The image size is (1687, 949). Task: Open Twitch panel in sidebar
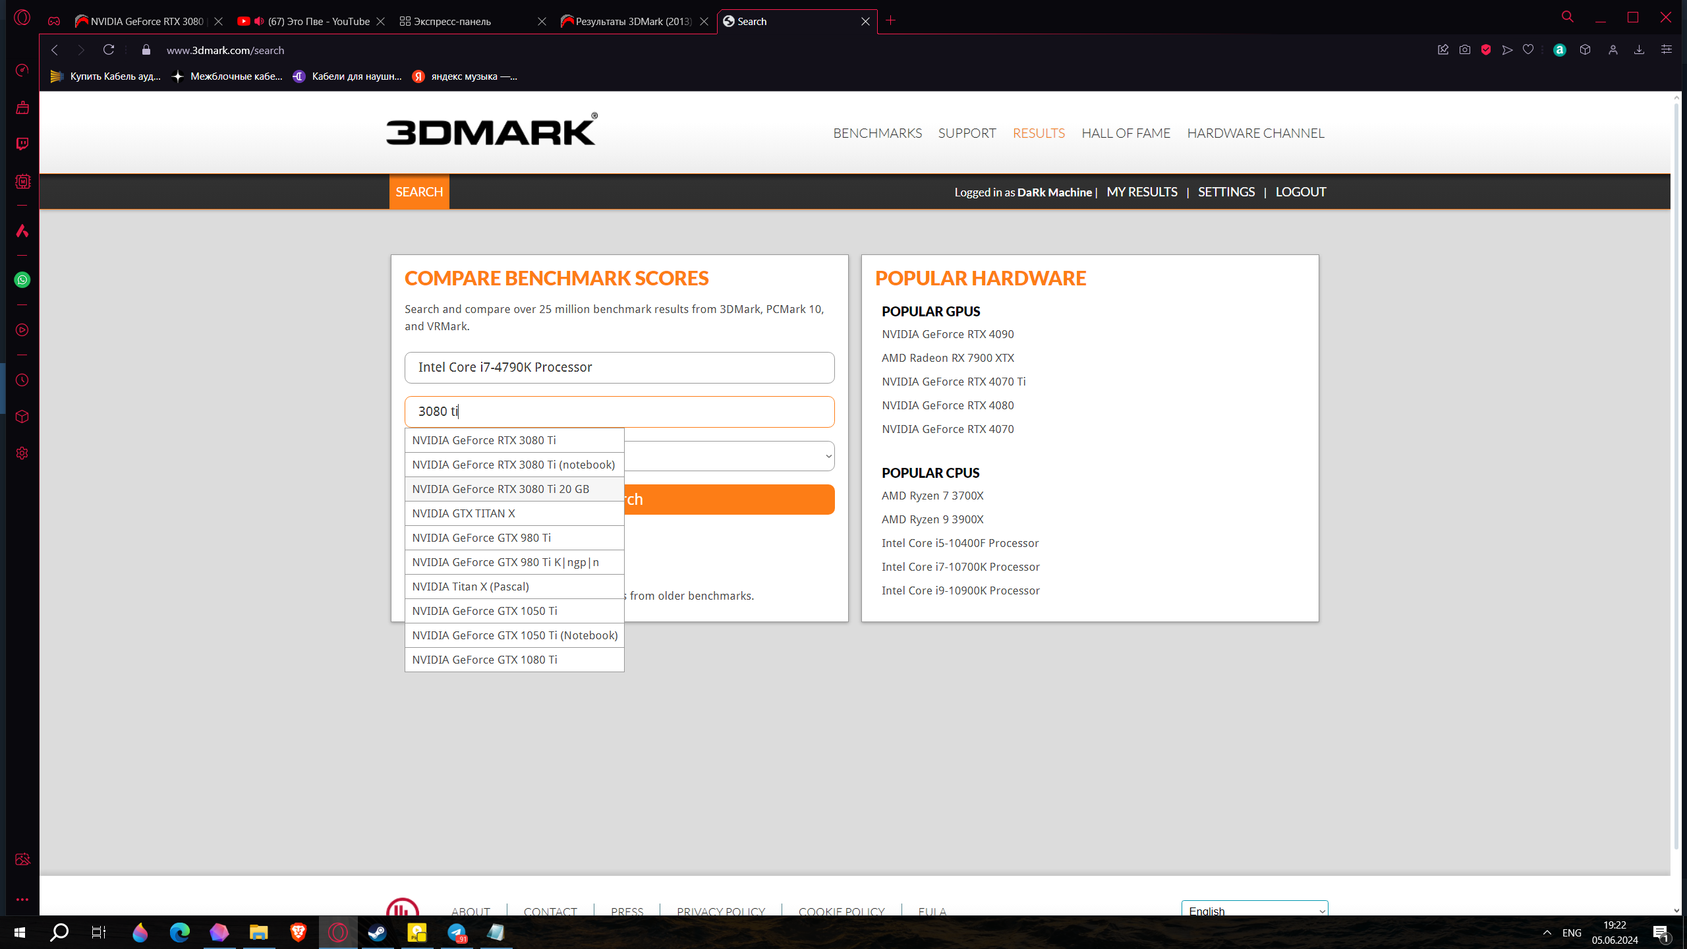point(22,144)
